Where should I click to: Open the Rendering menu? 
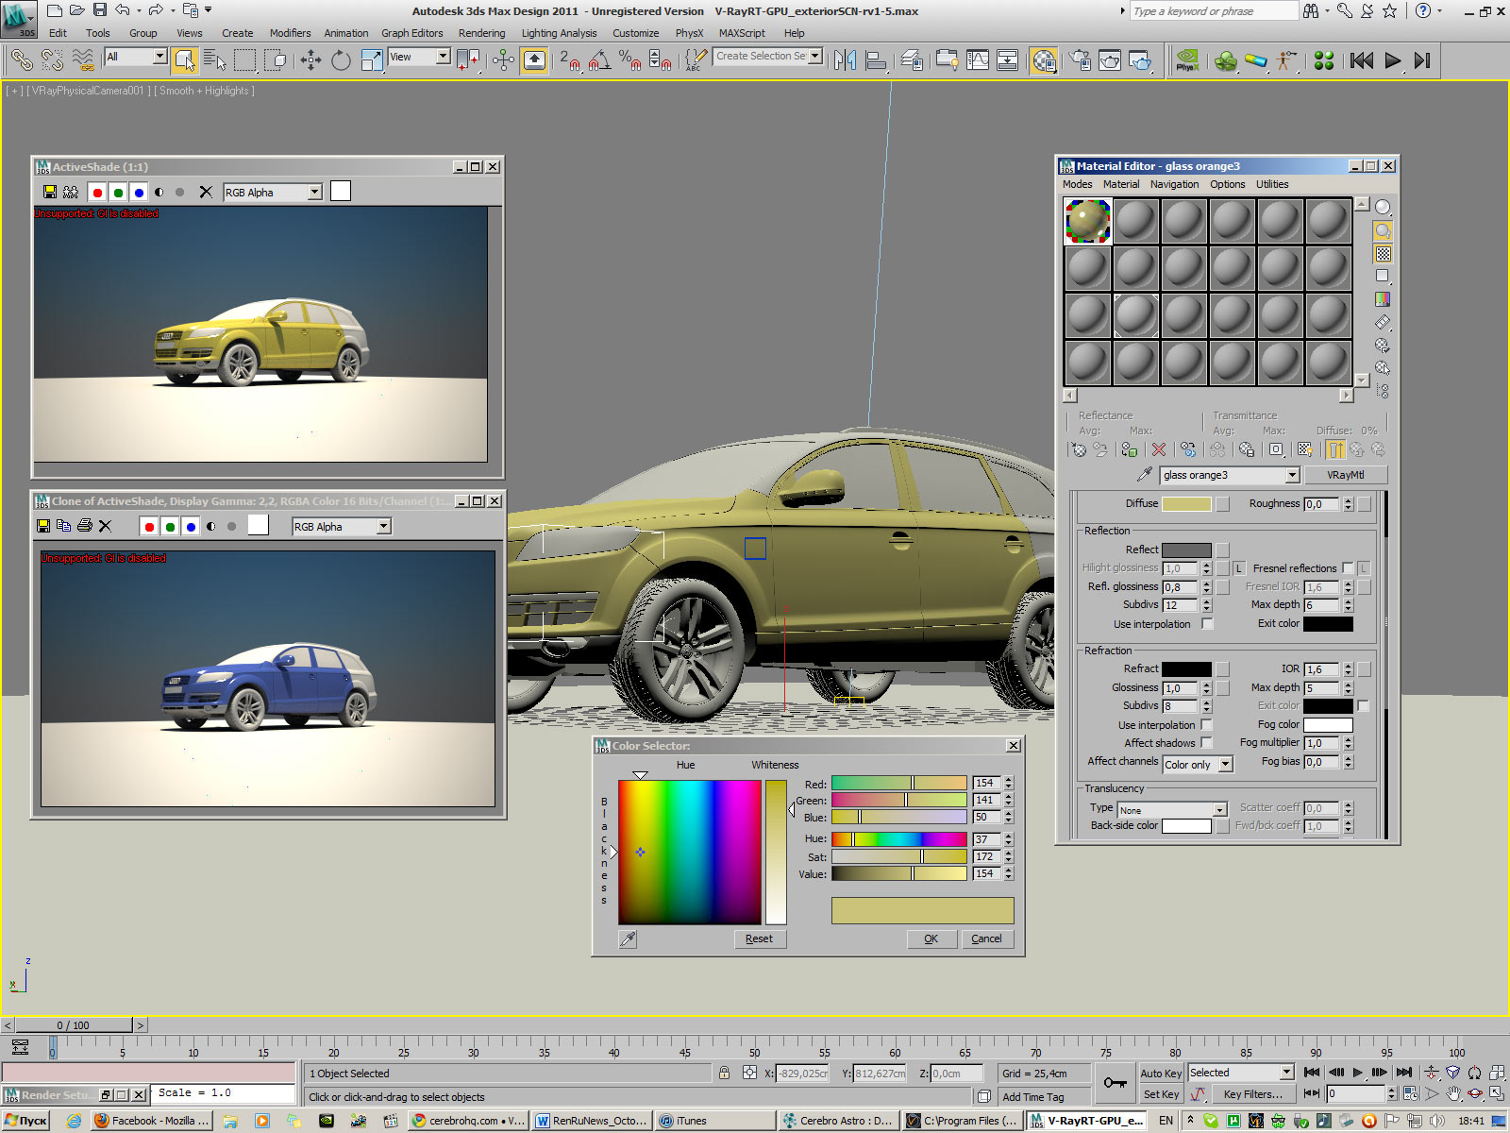pyautogui.click(x=481, y=33)
